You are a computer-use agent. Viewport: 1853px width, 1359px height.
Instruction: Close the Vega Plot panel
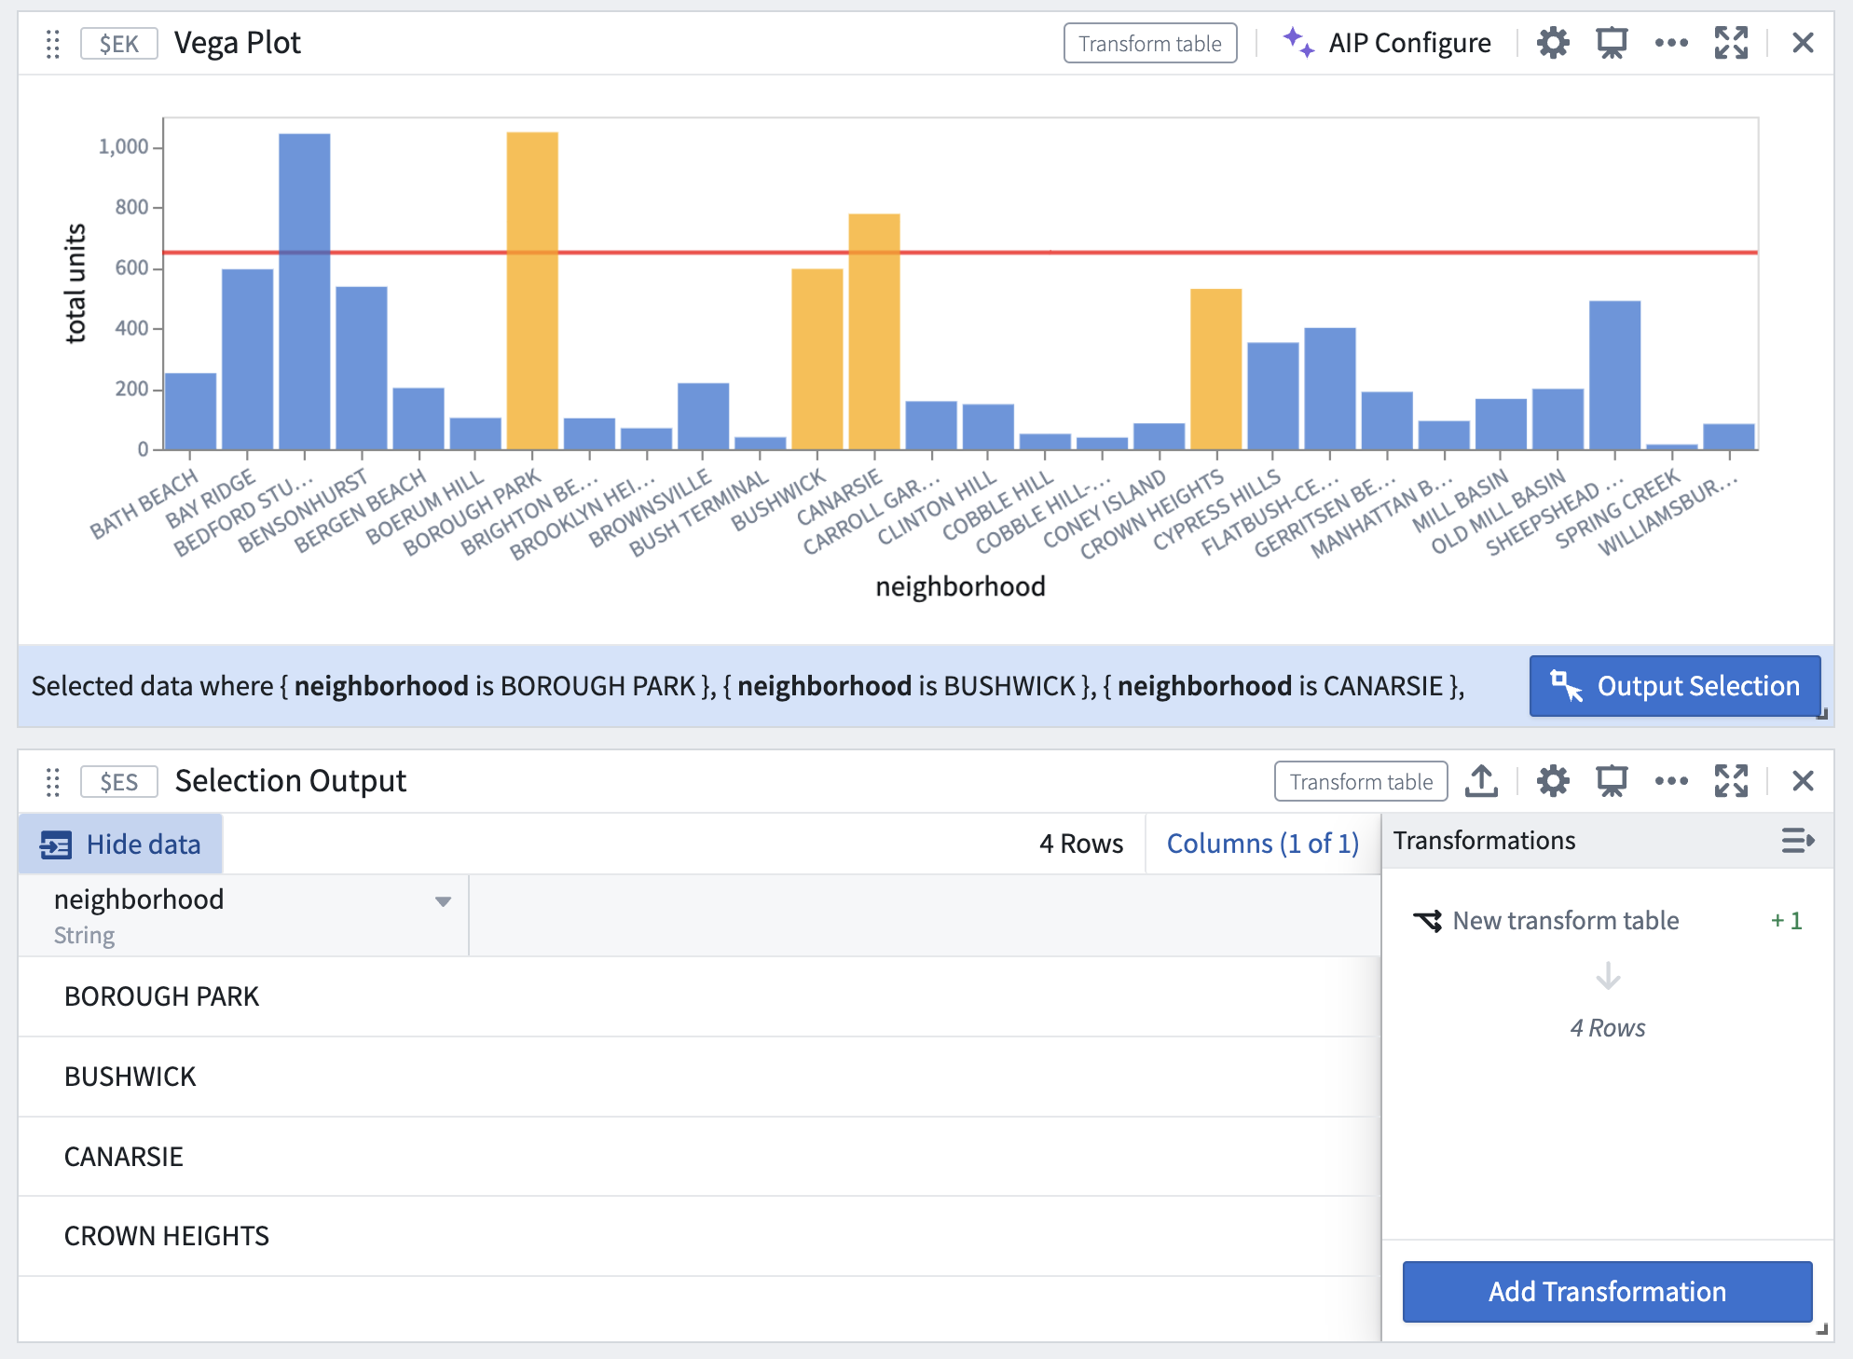(x=1803, y=43)
